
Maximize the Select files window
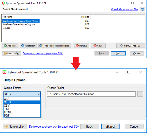point(133,3)
